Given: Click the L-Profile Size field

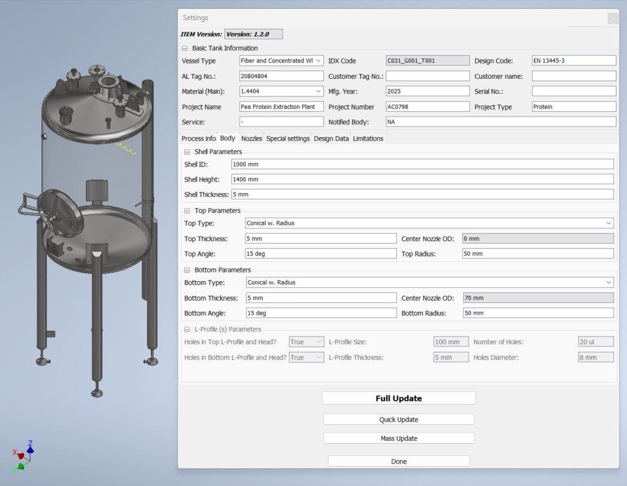Looking at the screenshot, I should point(451,342).
